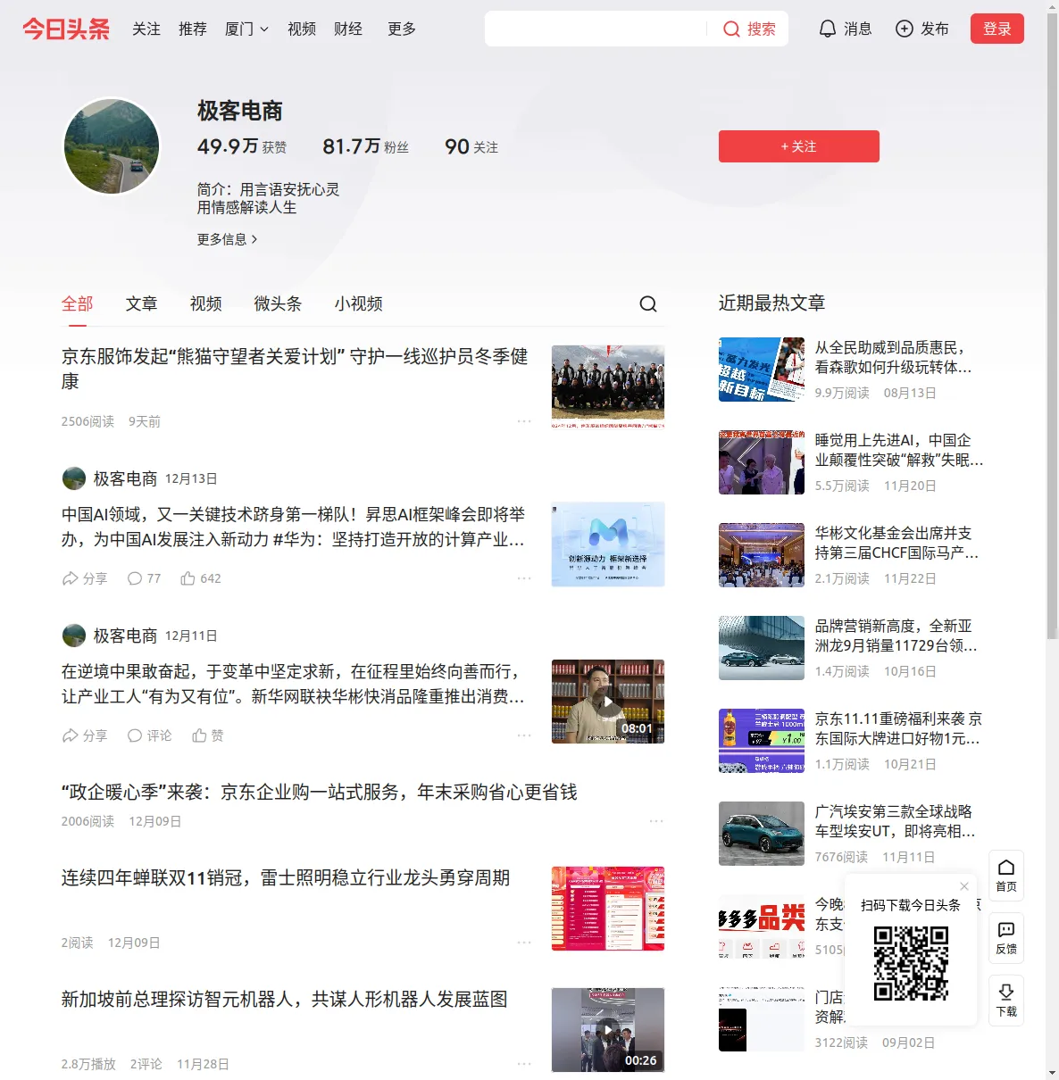
Task: Open more options for 12月11日 post
Action: pyautogui.click(x=524, y=735)
